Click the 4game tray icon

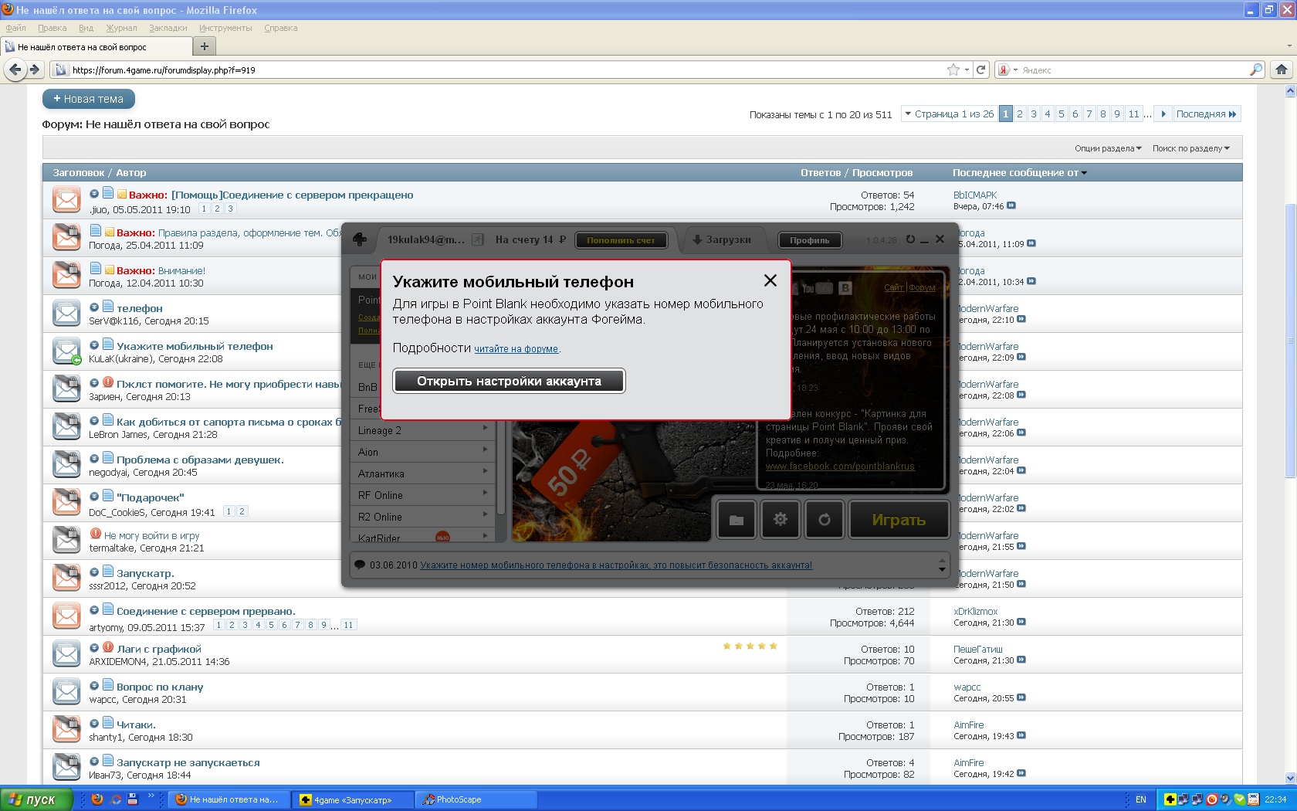pyautogui.click(x=1170, y=799)
